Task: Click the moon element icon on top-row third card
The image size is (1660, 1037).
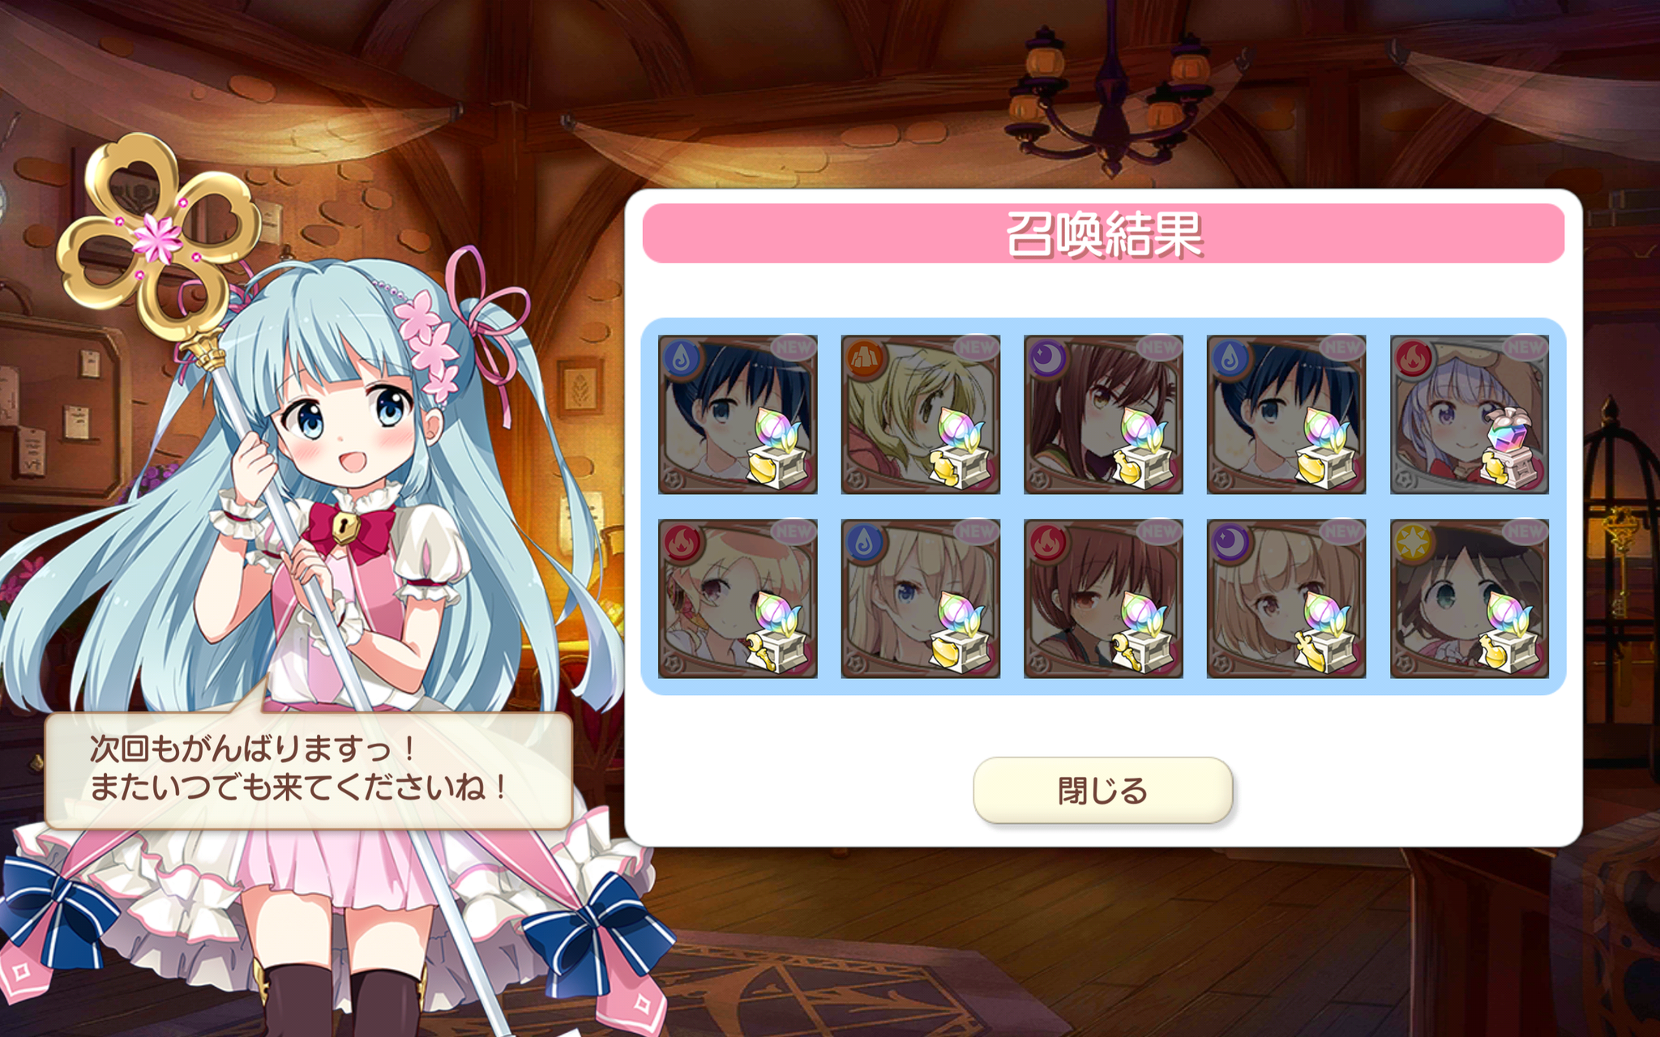Action: click(x=1047, y=359)
